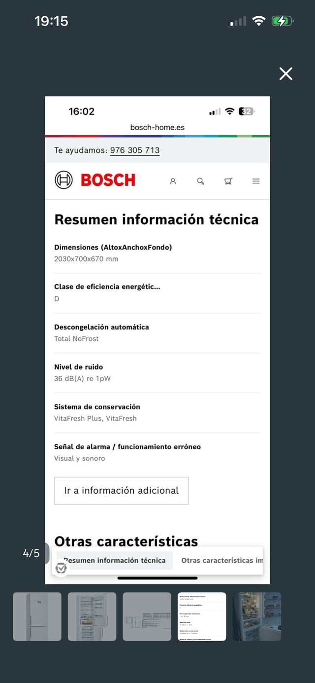Close the image viewer with the X
Image resolution: width=315 pixels, height=683 pixels.
285,74
